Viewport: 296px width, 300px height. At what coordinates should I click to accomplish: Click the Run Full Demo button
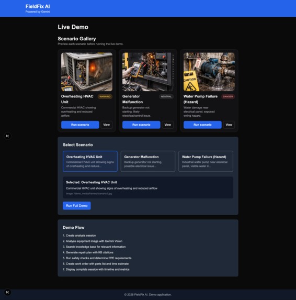point(77,206)
